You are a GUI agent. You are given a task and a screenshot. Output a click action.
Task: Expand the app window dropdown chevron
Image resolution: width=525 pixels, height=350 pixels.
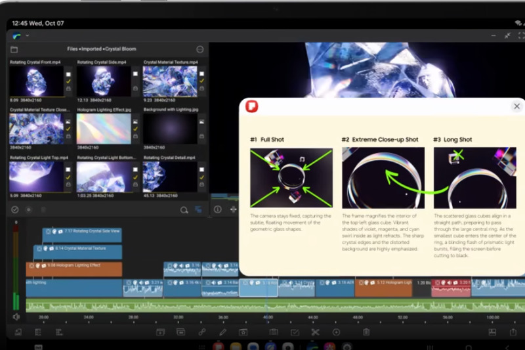point(27,35)
